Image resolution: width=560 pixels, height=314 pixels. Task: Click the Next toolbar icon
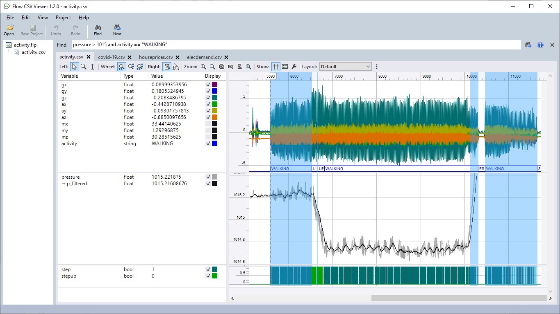pyautogui.click(x=117, y=28)
